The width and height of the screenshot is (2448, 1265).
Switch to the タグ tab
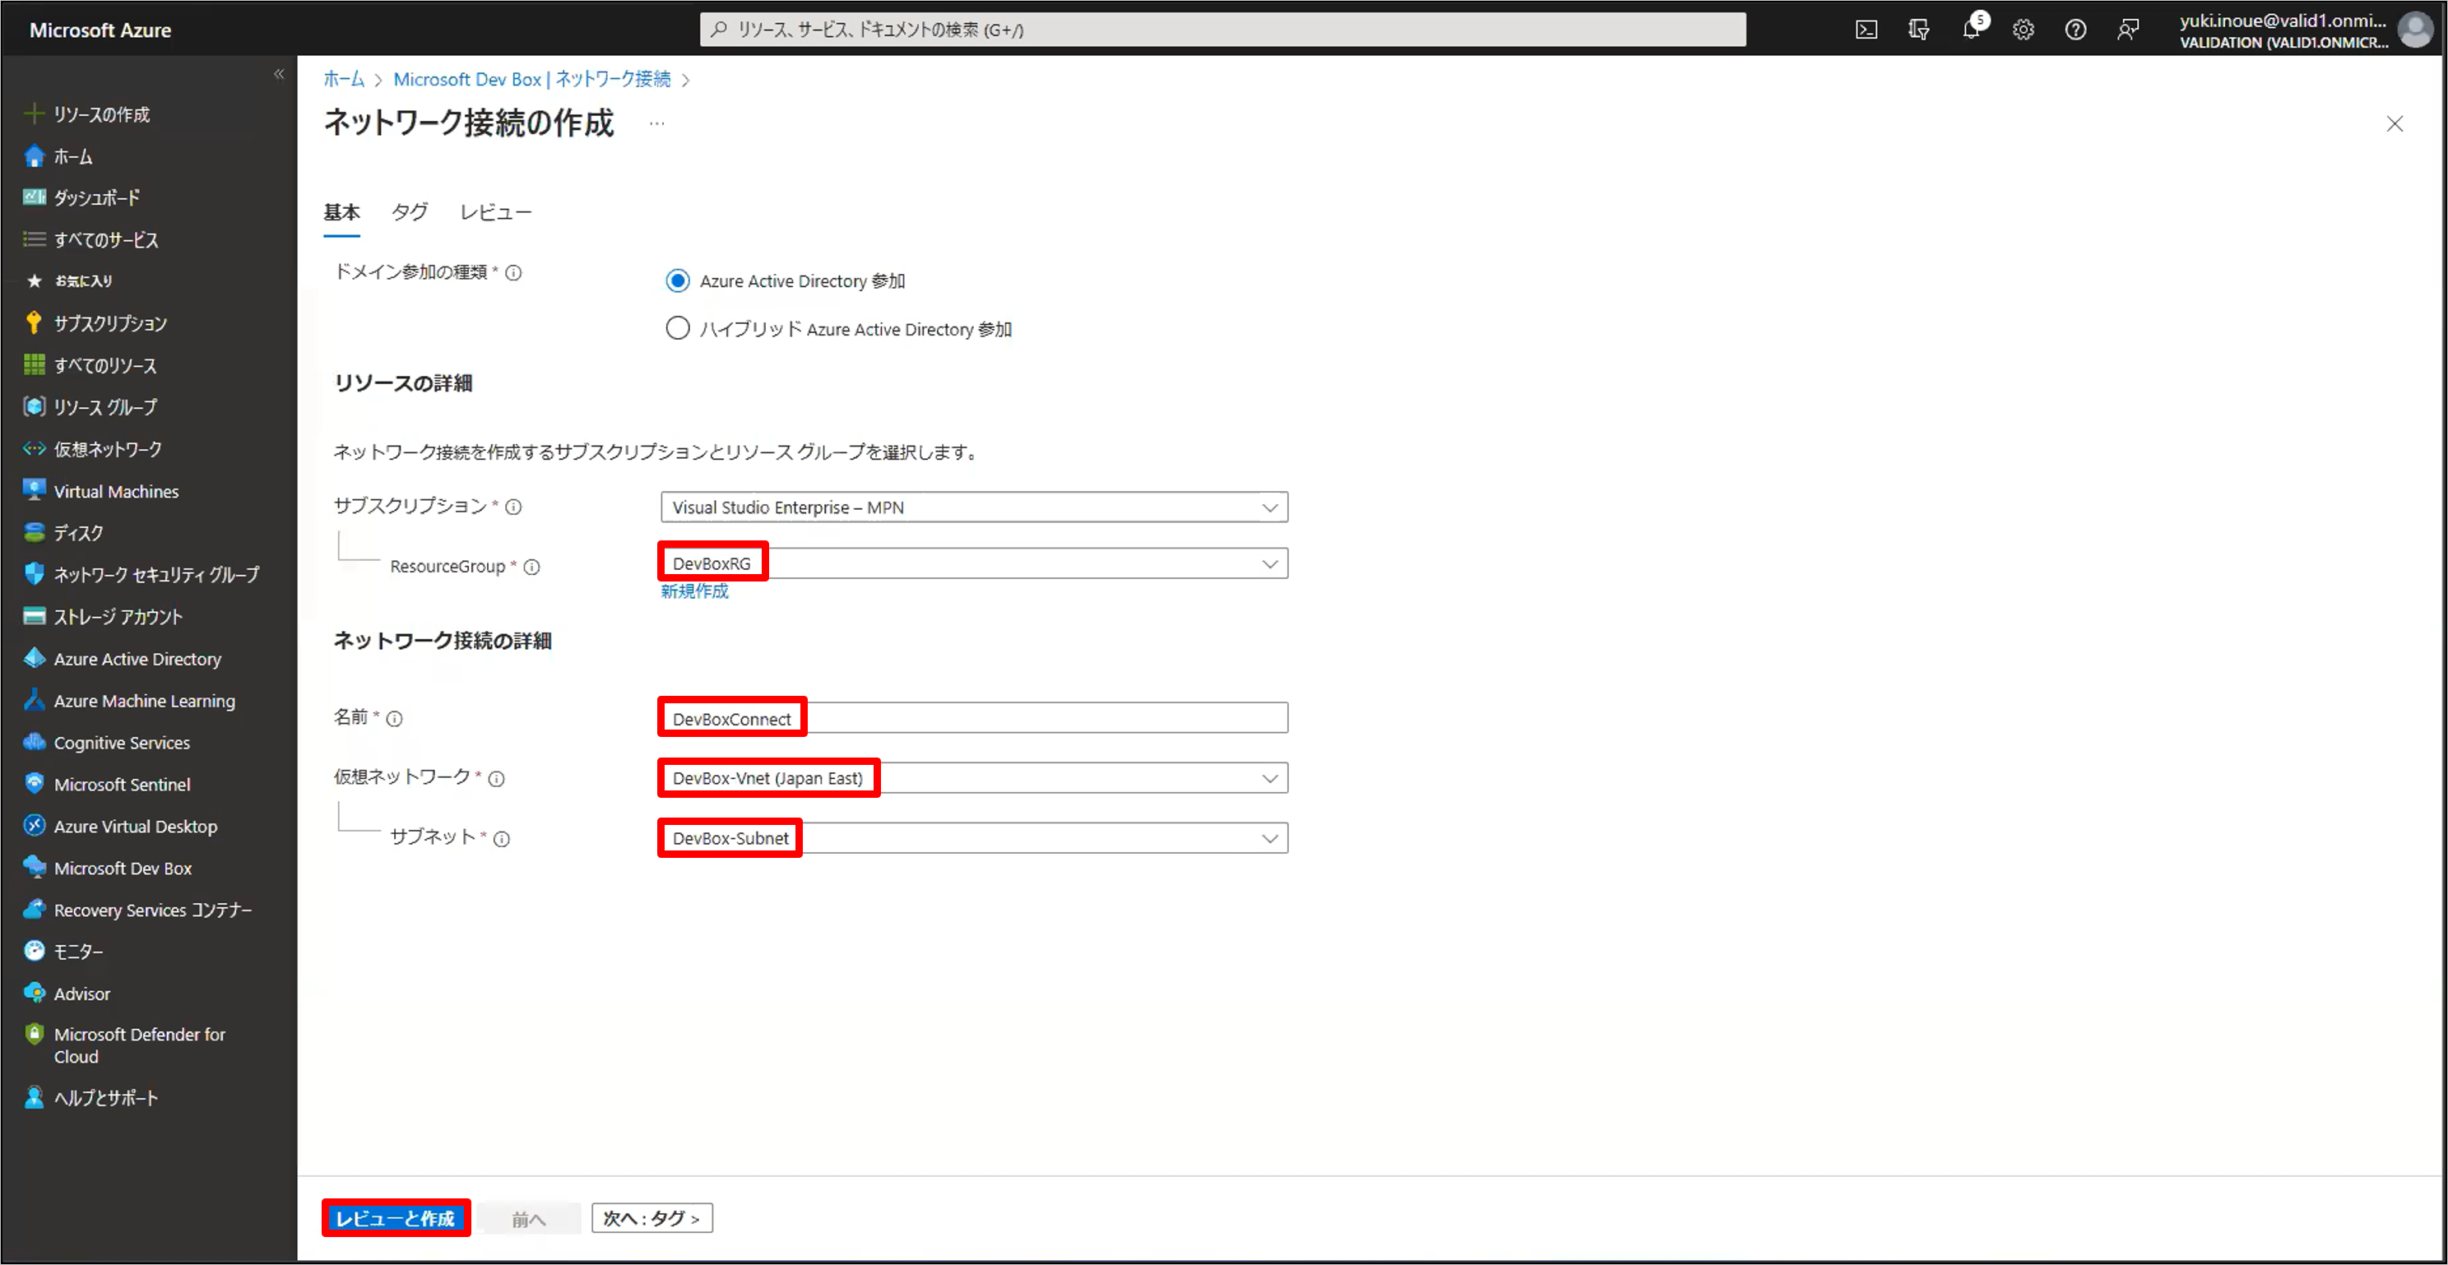point(410,212)
